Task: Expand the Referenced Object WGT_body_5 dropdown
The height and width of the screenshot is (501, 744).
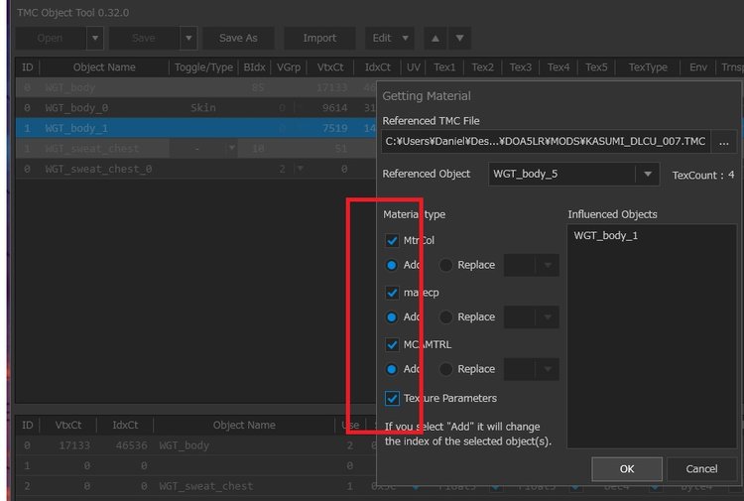Action: click(x=648, y=175)
